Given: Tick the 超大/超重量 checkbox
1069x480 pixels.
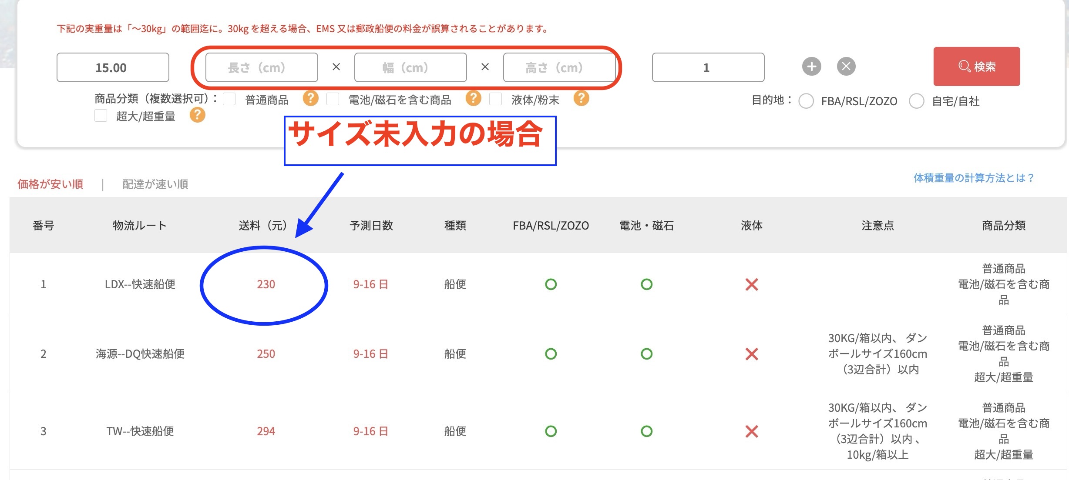Looking at the screenshot, I should click(x=101, y=116).
